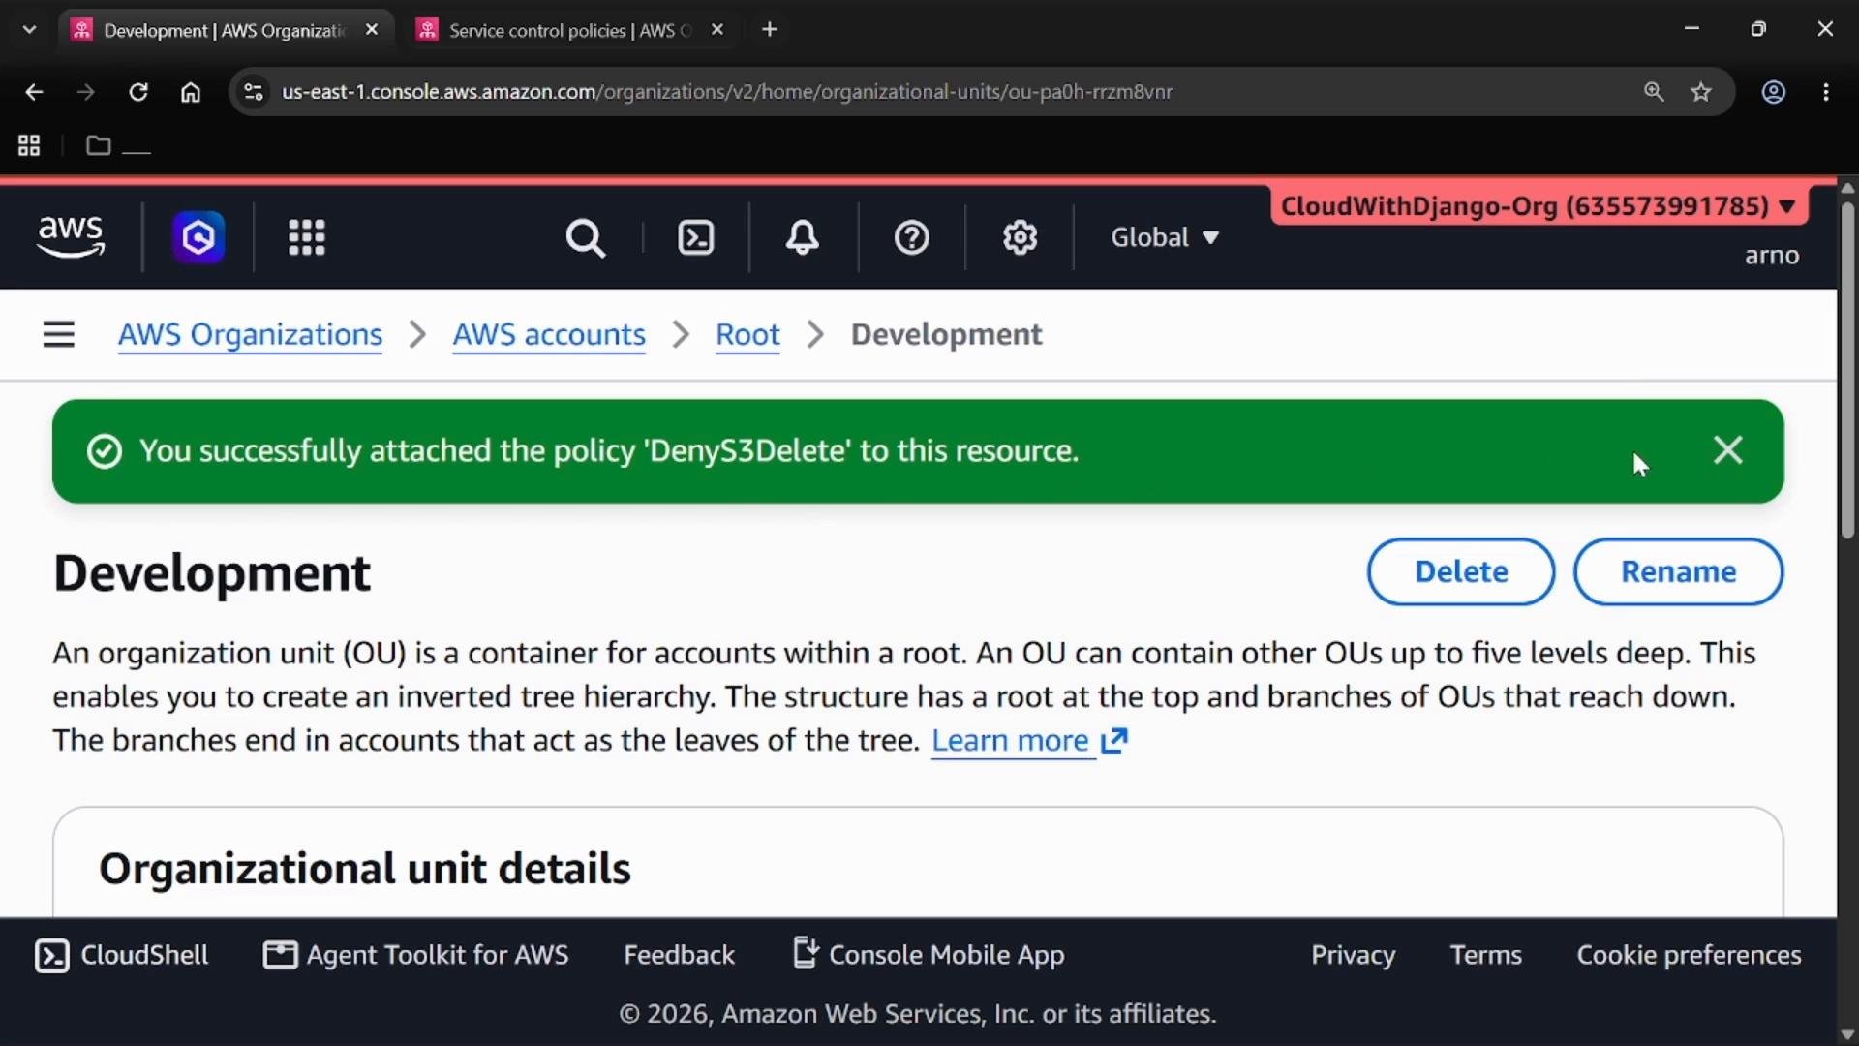
Task: Go to AWS Organizations breadcrumb
Action: click(250, 335)
